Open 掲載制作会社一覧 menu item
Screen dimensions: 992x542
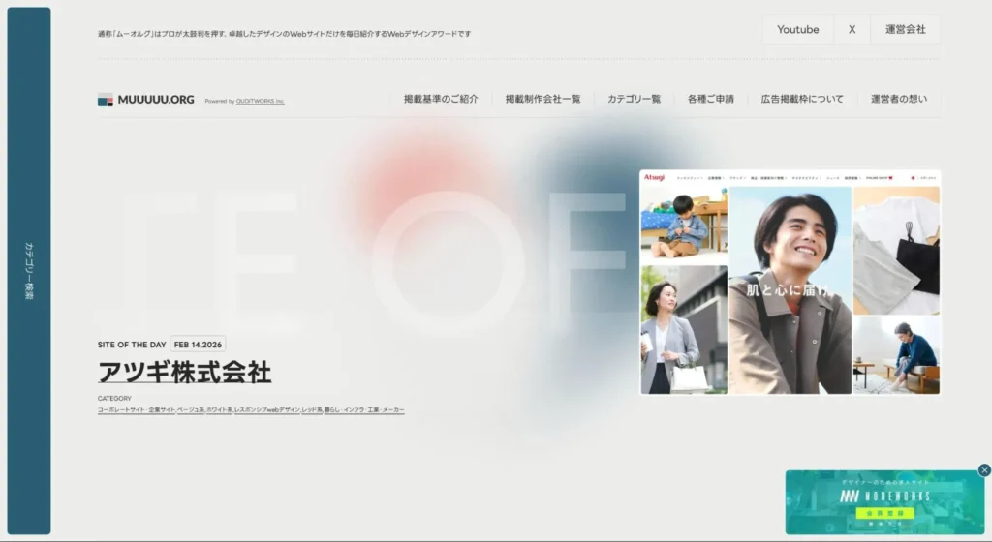(x=542, y=99)
